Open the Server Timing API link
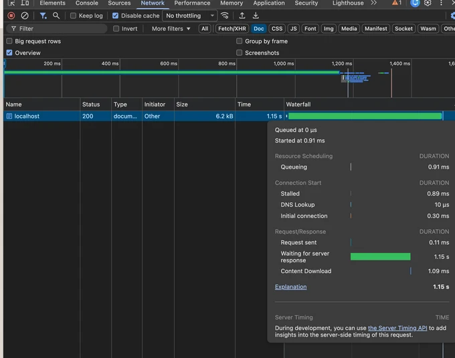 tap(397, 328)
